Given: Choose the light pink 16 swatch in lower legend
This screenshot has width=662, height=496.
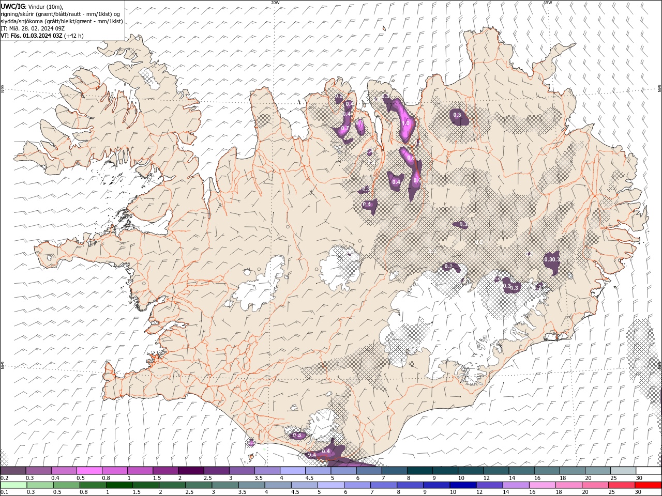Looking at the screenshot, I should (x=543, y=485).
